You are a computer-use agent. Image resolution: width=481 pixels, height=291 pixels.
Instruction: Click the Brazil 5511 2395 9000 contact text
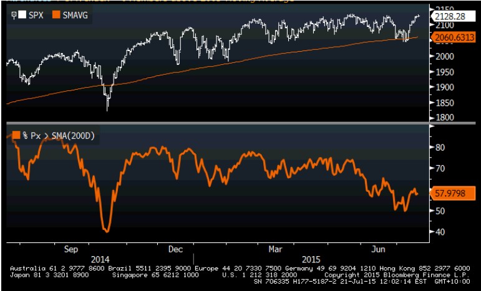click(150, 269)
